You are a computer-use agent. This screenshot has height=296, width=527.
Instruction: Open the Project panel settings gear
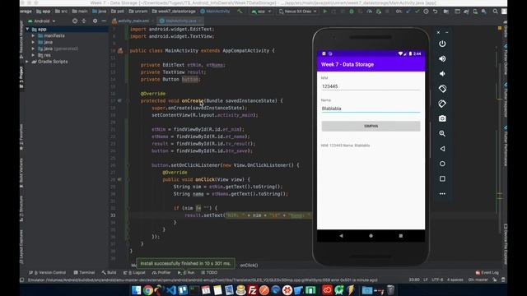(96, 21)
